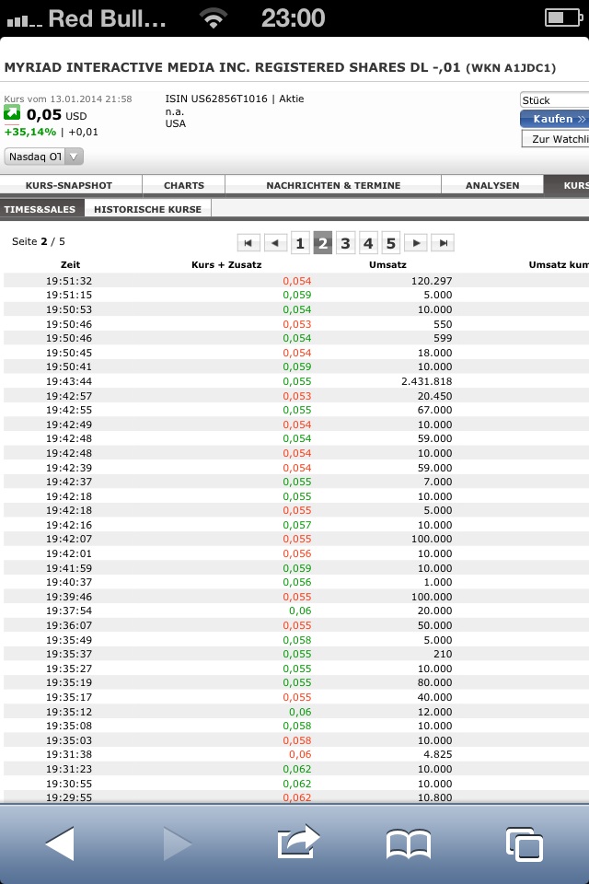Open Nachrichten & Termine tab
589x884 pixels.
(333, 185)
